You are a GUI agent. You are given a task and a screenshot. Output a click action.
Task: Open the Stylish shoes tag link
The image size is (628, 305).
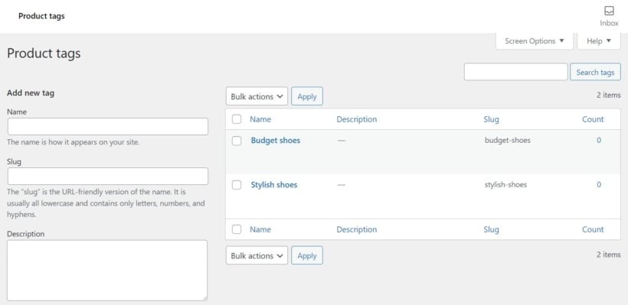pos(274,185)
